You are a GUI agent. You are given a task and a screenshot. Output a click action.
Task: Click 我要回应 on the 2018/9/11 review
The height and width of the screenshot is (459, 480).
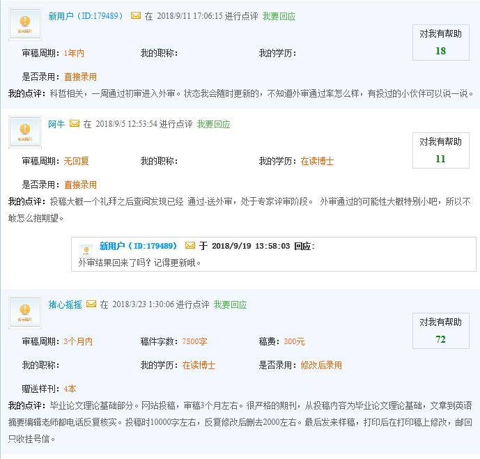tap(279, 16)
